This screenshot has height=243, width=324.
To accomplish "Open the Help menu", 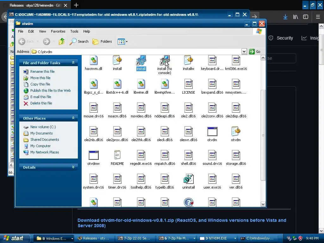I will [x=87, y=31].
